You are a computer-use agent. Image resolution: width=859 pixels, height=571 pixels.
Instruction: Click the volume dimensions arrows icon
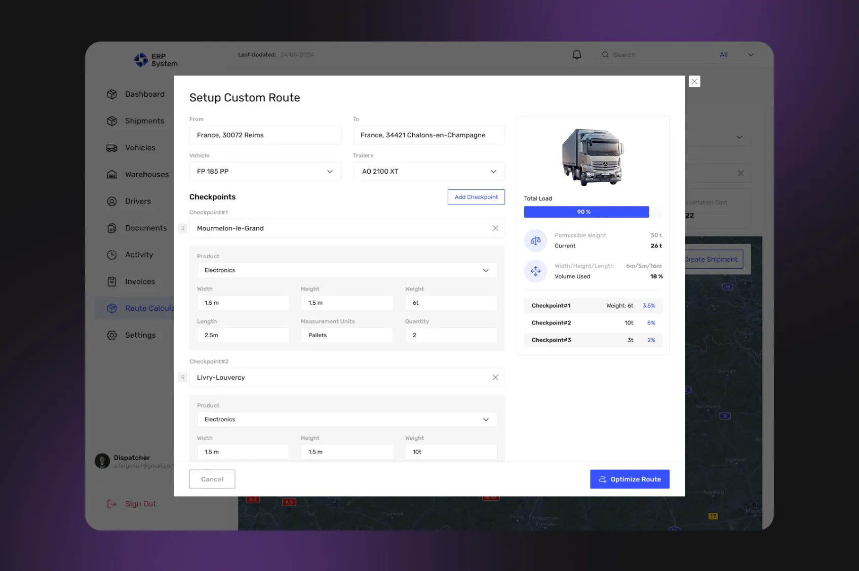(535, 271)
